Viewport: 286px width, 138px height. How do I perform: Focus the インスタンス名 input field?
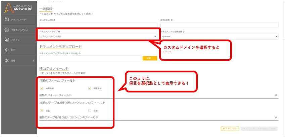click(98, 24)
